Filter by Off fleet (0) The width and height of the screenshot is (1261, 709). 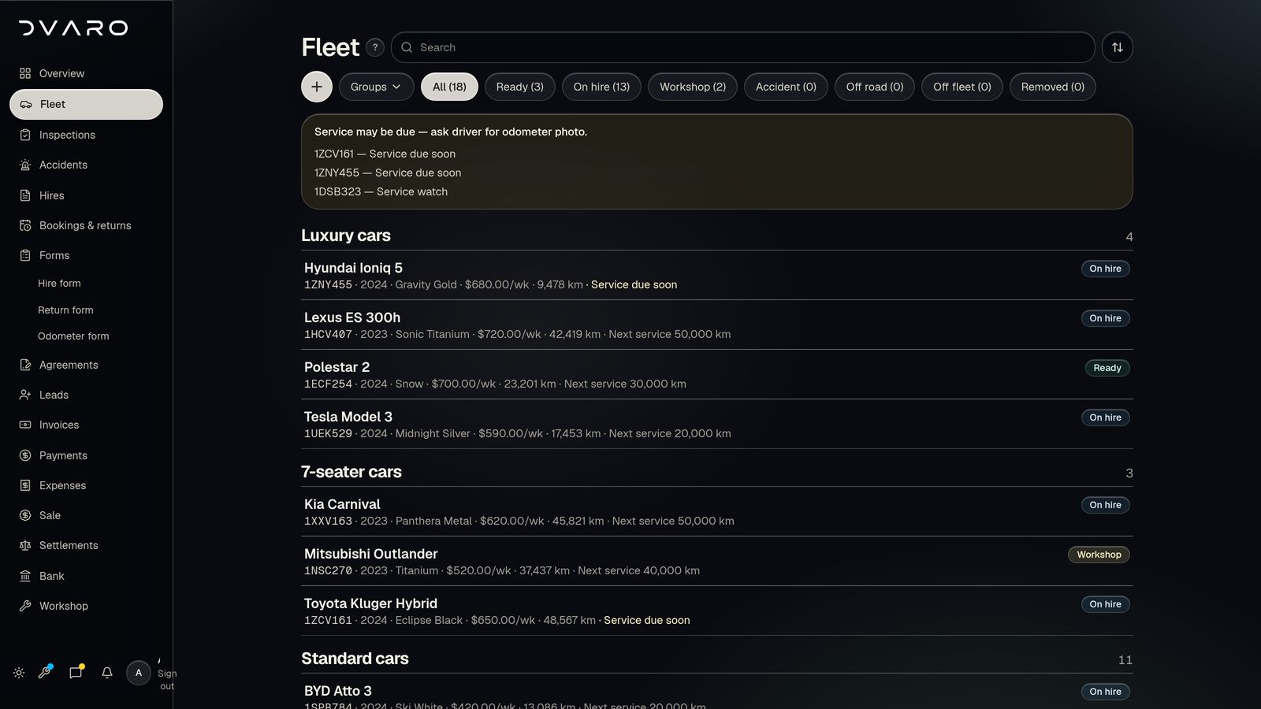[962, 87]
